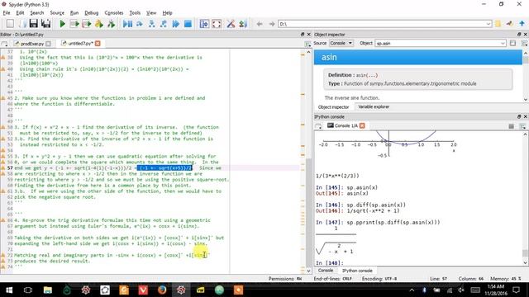Run the current cell
The image size is (529, 297).
74,24
